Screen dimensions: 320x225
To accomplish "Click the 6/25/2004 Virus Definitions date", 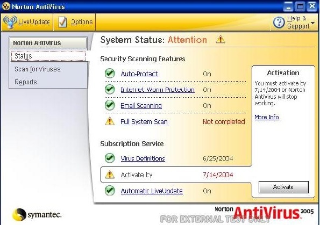I will click(x=218, y=158).
